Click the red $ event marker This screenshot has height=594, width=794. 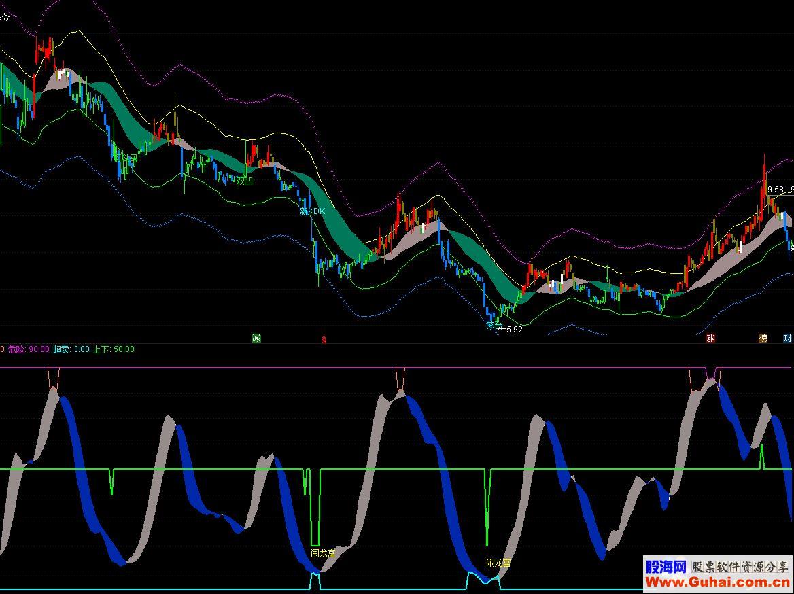tap(324, 340)
